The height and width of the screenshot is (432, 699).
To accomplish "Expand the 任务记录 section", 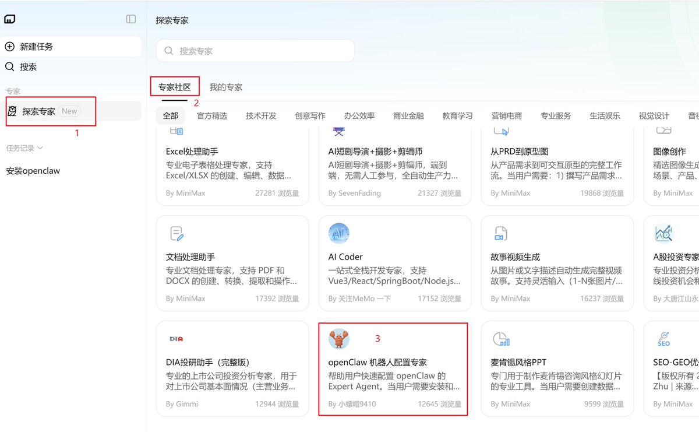I will 24,148.
